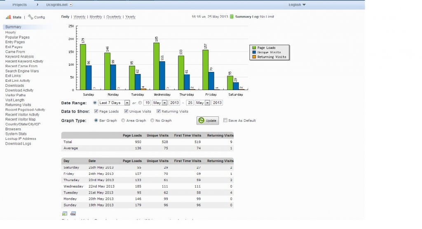Viewport: 422px width, 229px height.
Task: Click the Stats bar chart icon
Action: click(8, 17)
